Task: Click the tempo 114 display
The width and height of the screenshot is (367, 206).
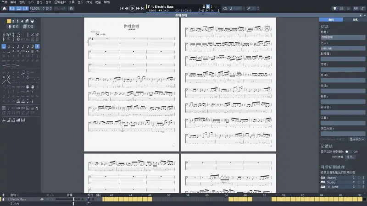Action: [x=209, y=11]
